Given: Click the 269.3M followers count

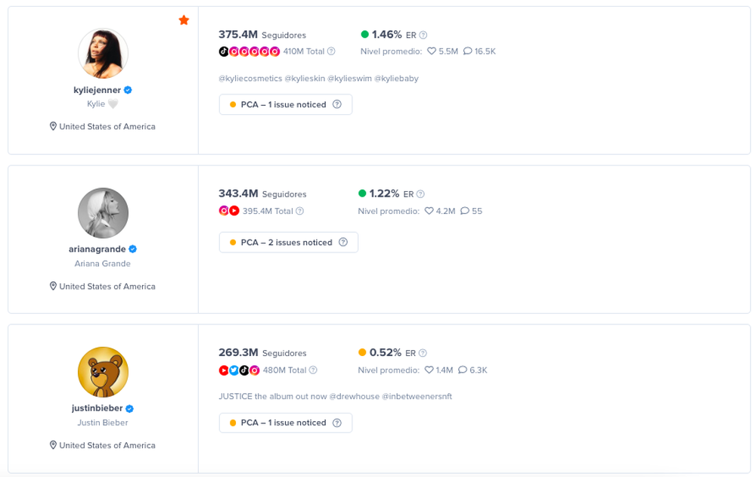Looking at the screenshot, I should 238,352.
